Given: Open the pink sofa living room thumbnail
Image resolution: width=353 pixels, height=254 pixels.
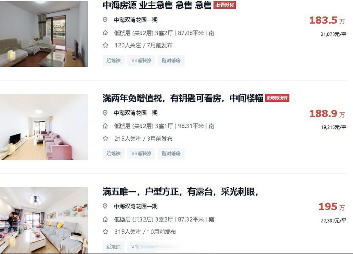Looking at the screenshot, I should [x=44, y=127].
